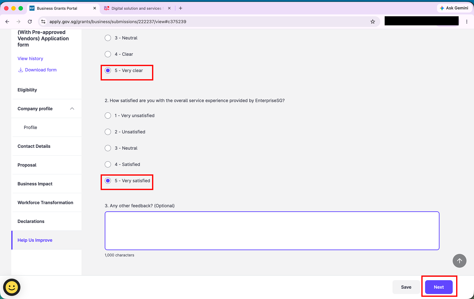Choose 1 - Very unsatisfied
The height and width of the screenshot is (299, 474).
coord(108,116)
